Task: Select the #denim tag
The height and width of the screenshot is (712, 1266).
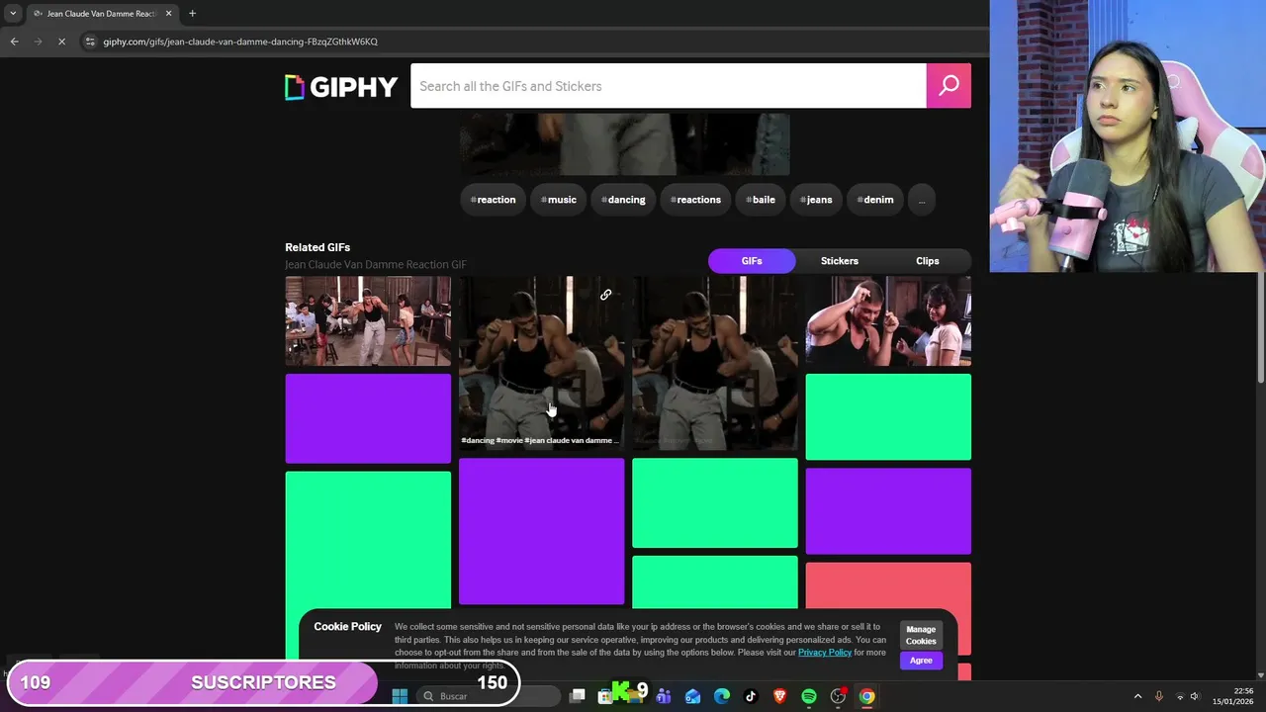Action: click(875, 200)
